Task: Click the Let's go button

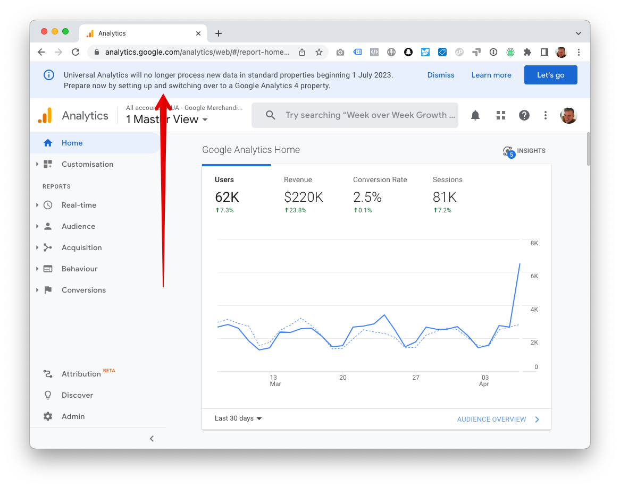Action: coord(550,75)
